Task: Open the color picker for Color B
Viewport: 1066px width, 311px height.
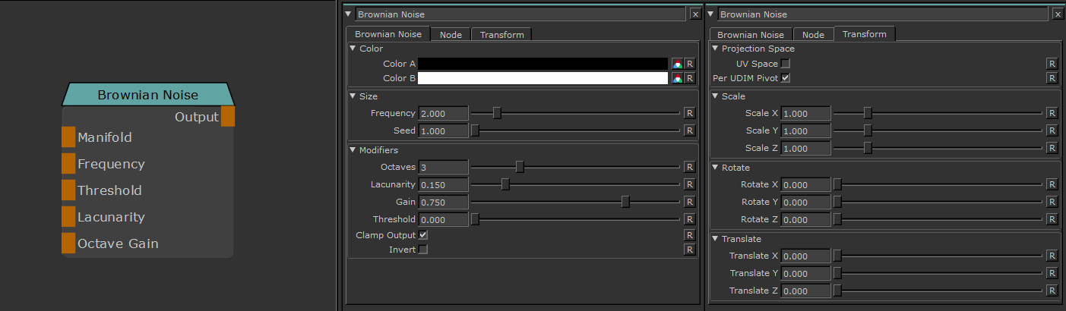Action: (676, 78)
